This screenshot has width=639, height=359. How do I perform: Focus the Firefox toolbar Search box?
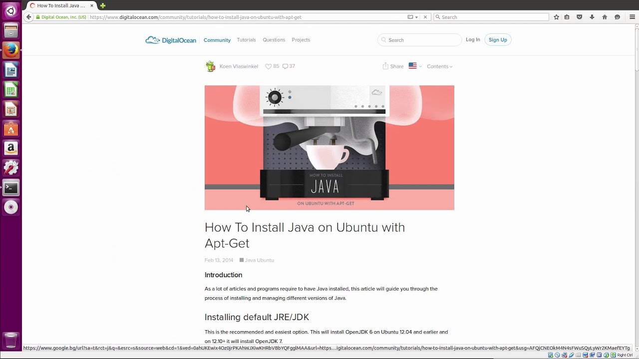(491, 17)
